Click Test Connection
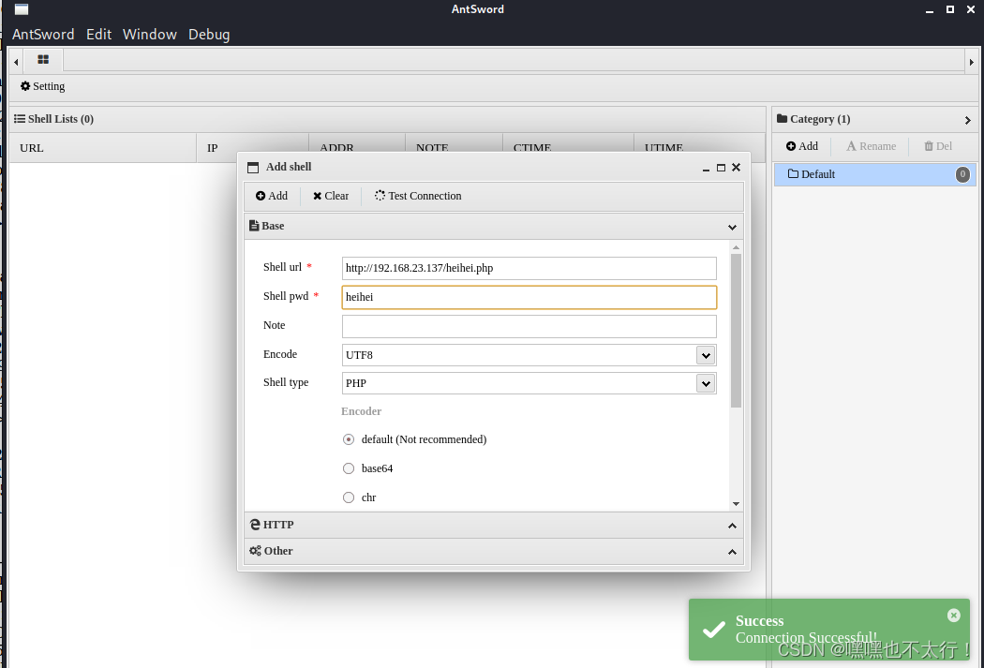984x668 pixels. click(418, 196)
